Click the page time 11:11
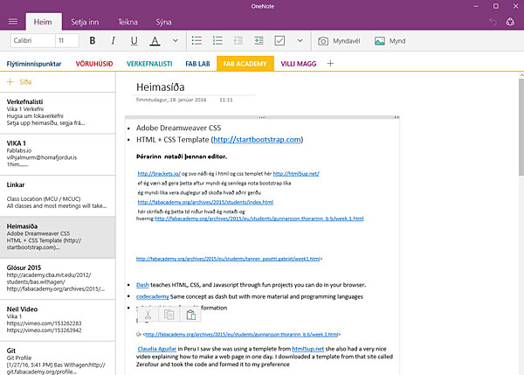524x375 pixels. click(x=226, y=100)
